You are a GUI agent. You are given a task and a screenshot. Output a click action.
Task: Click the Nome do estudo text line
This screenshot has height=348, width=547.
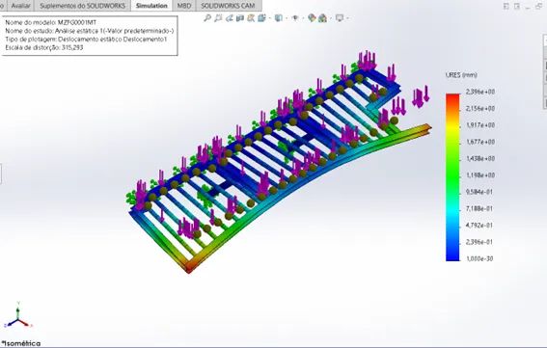point(90,31)
